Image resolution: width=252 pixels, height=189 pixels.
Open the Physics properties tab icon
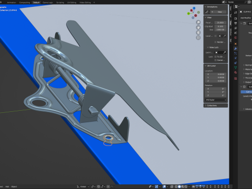click(x=236, y=58)
